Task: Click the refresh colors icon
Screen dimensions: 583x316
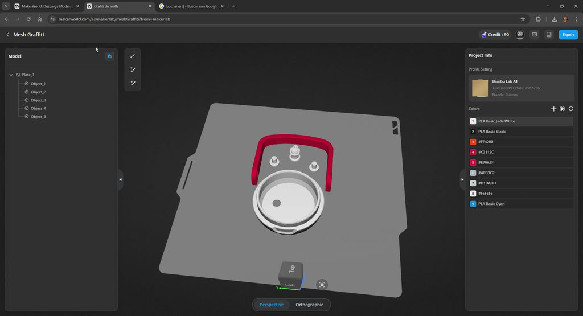Action: [x=570, y=109]
